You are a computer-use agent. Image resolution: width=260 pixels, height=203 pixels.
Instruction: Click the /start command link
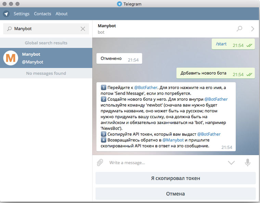(221, 44)
